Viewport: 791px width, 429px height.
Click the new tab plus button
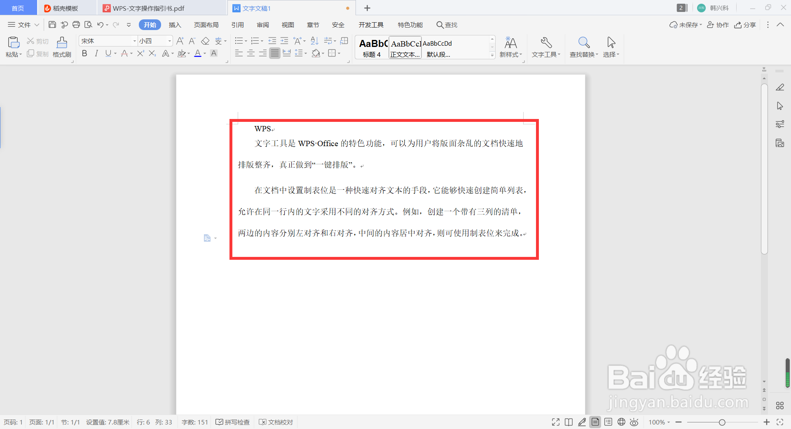tap(367, 8)
